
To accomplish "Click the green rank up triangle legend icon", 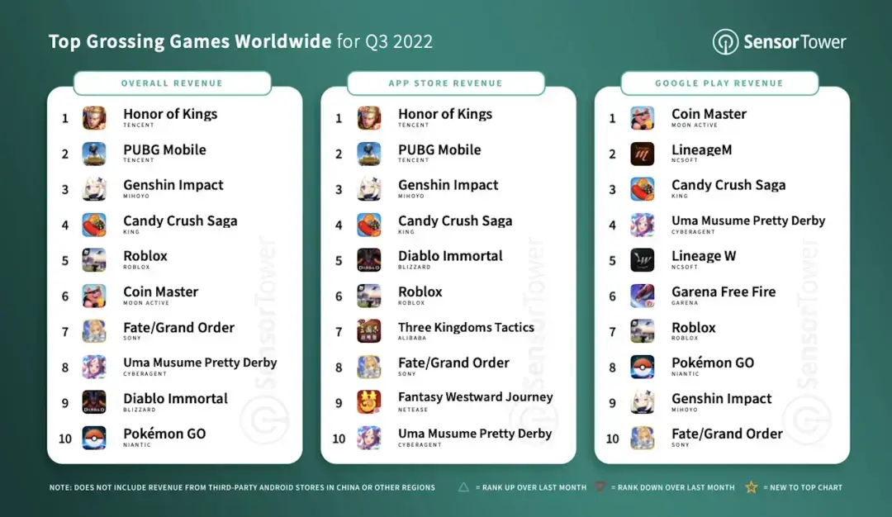I will coord(464,487).
